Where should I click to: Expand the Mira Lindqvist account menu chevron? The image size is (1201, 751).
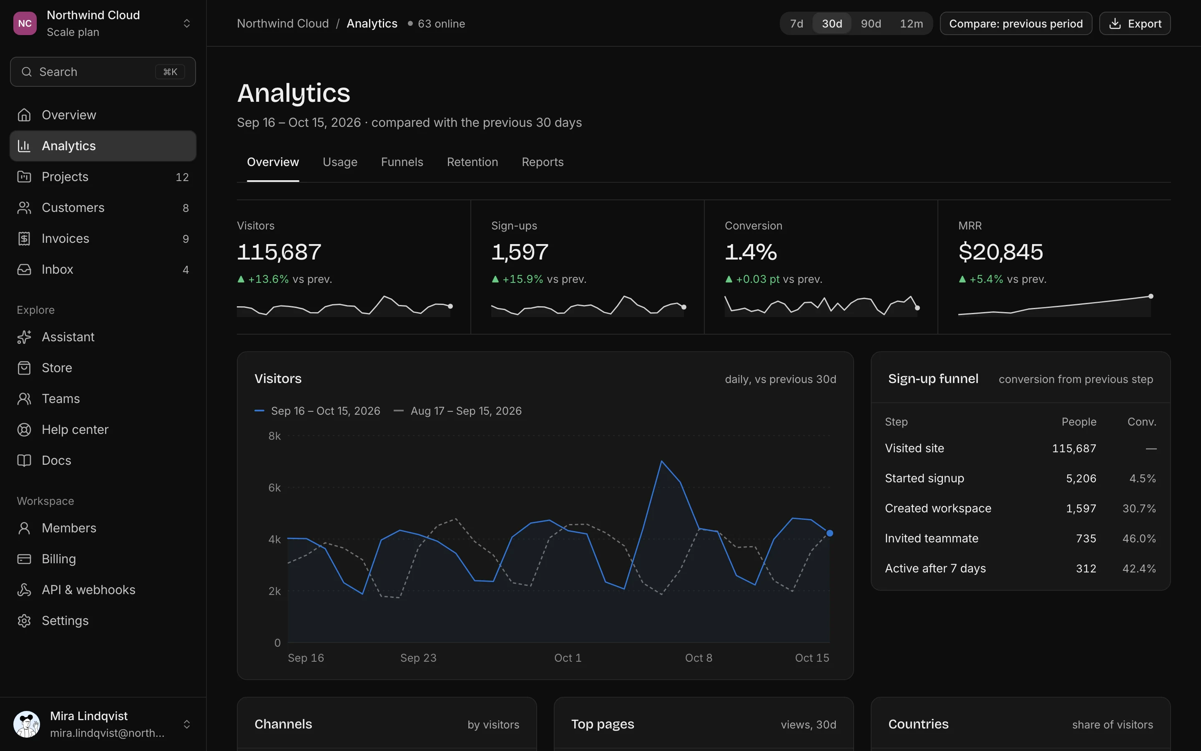click(186, 724)
